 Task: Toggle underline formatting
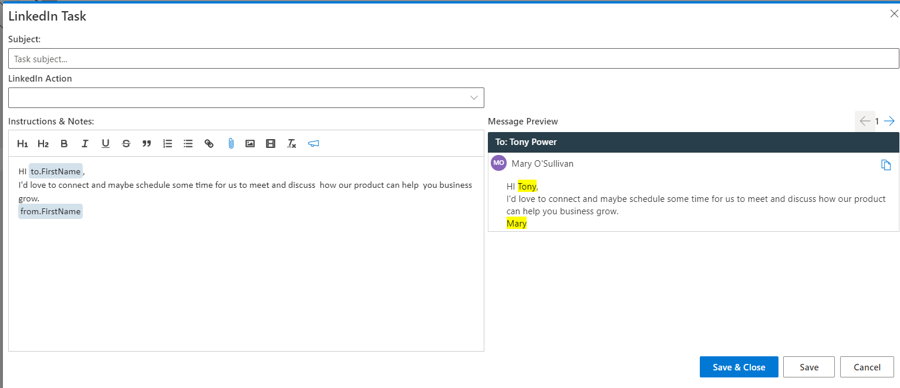coord(106,144)
